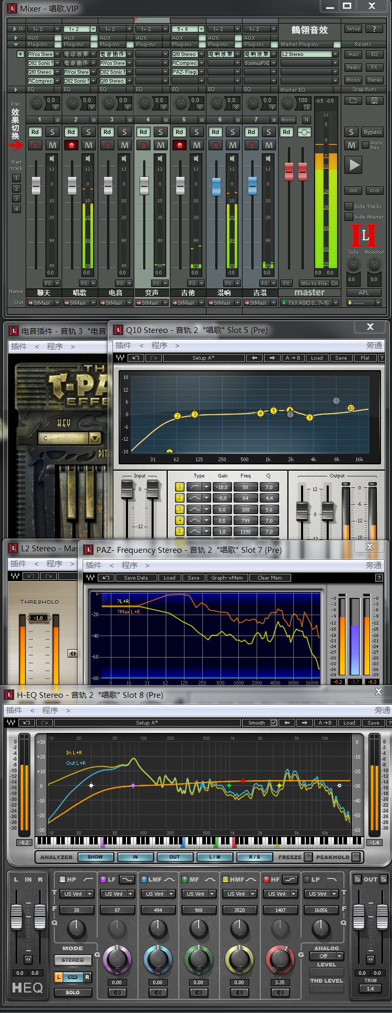The height and width of the screenshot is (1013, 392).
Task: Click the L2 Threshold value -1.0
Action: coord(39,618)
